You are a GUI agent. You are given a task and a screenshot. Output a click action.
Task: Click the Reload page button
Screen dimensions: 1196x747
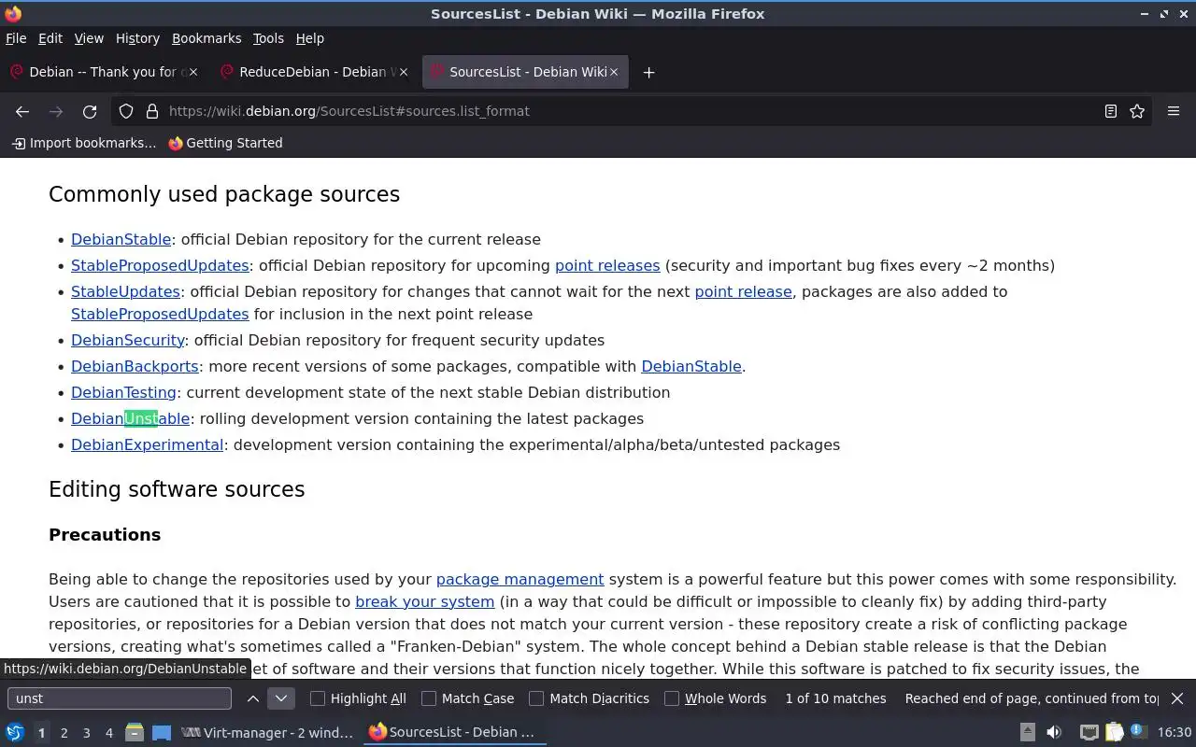(x=90, y=111)
